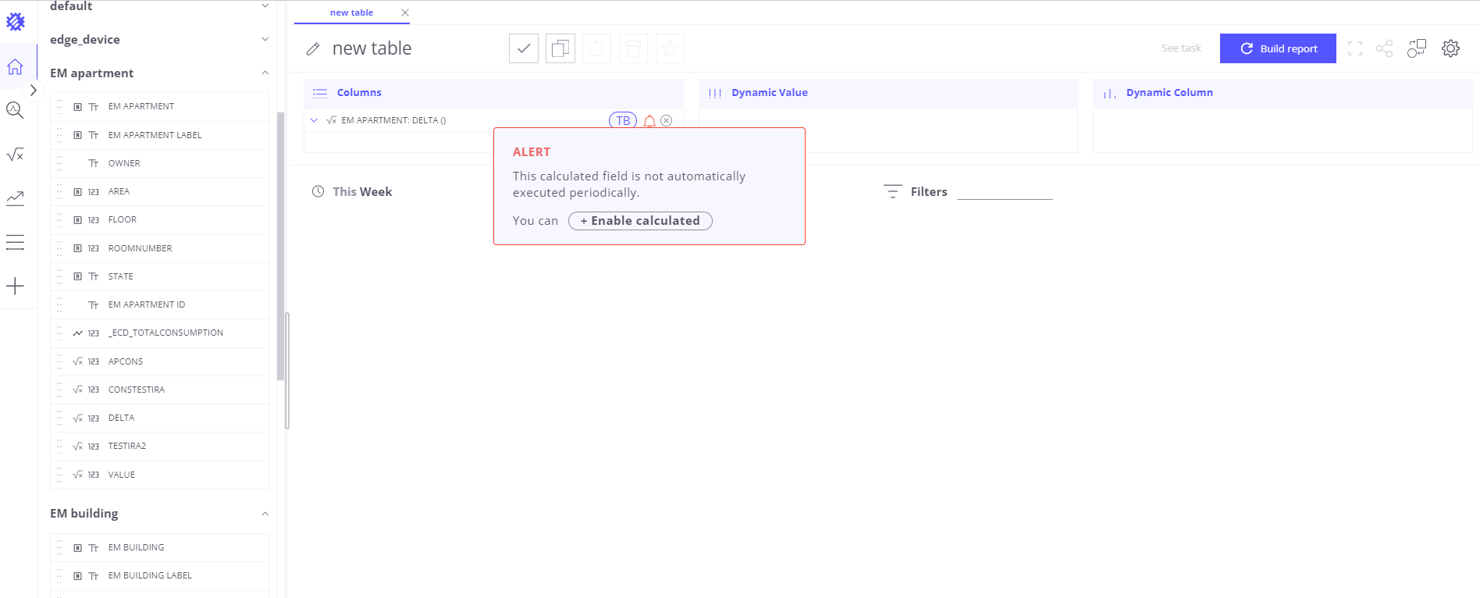Image resolution: width=1480 pixels, height=598 pixels.
Task: Toggle the key marker on STATE field
Action: 77,276
